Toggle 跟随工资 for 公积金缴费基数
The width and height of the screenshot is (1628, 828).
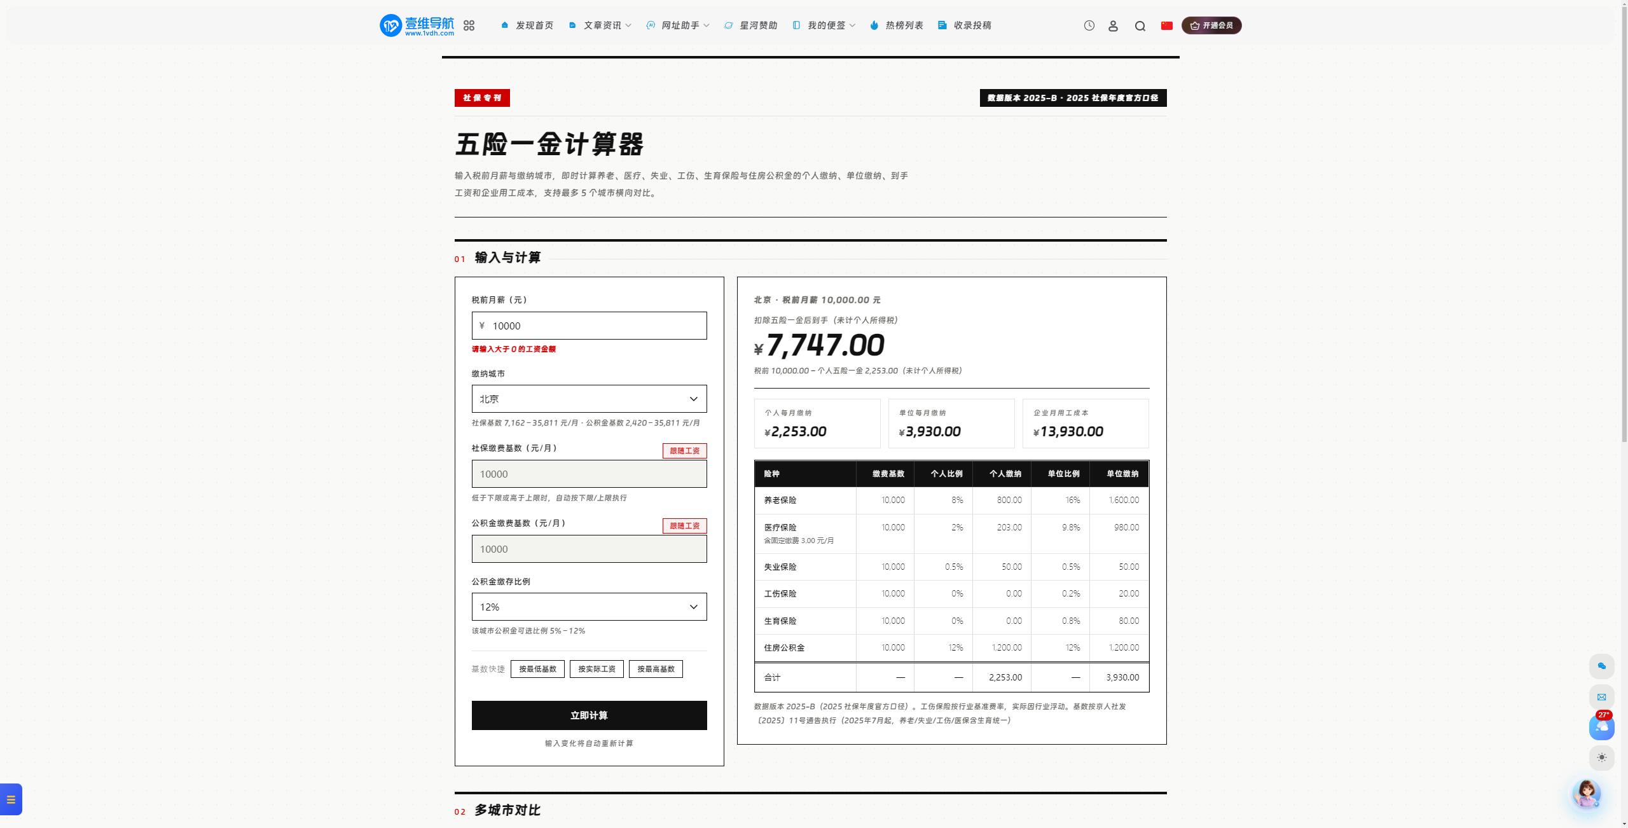point(684,526)
